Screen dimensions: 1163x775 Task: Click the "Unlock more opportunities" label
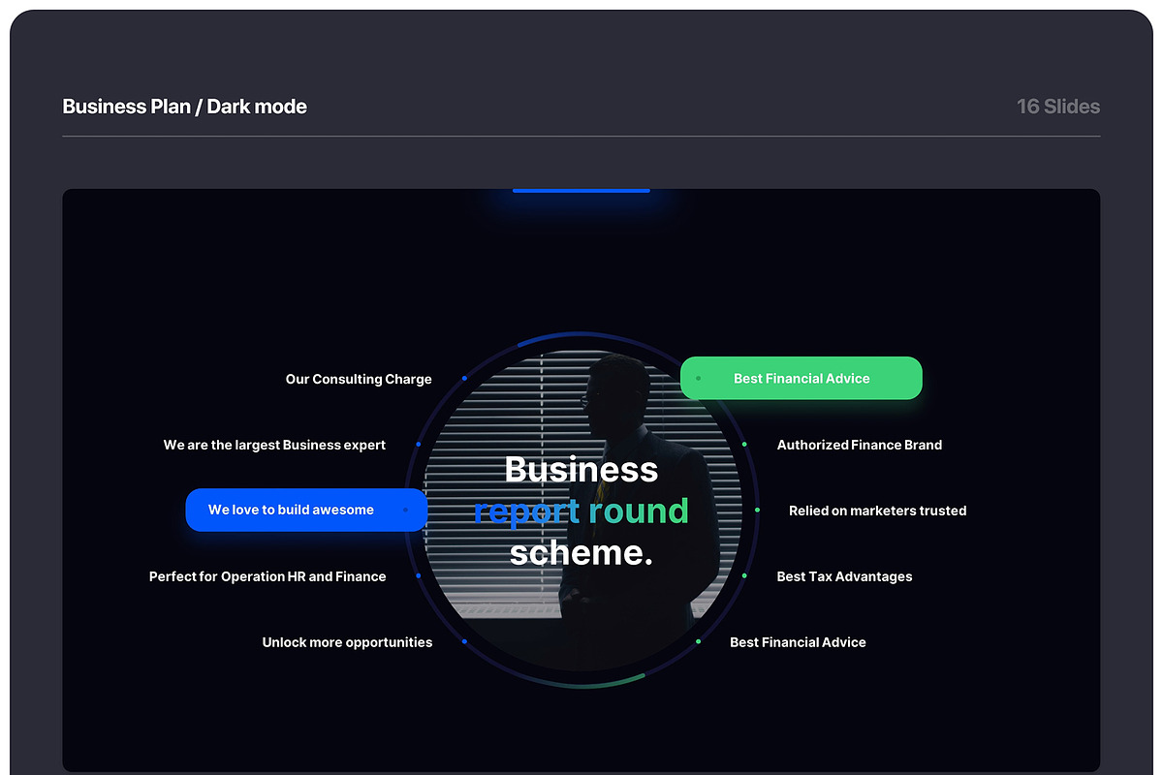tap(347, 642)
